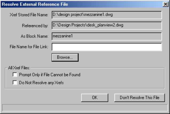Screen dimensions: 170x114
Task: Focus the File Name for File Link input
Action: [x=106, y=47]
